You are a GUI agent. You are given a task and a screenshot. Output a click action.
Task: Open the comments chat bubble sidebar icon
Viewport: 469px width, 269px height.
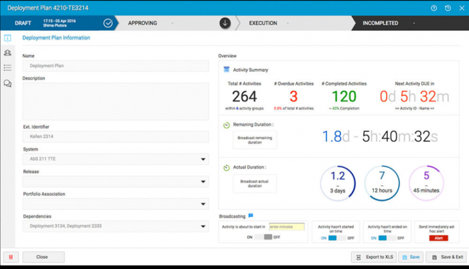7,84
